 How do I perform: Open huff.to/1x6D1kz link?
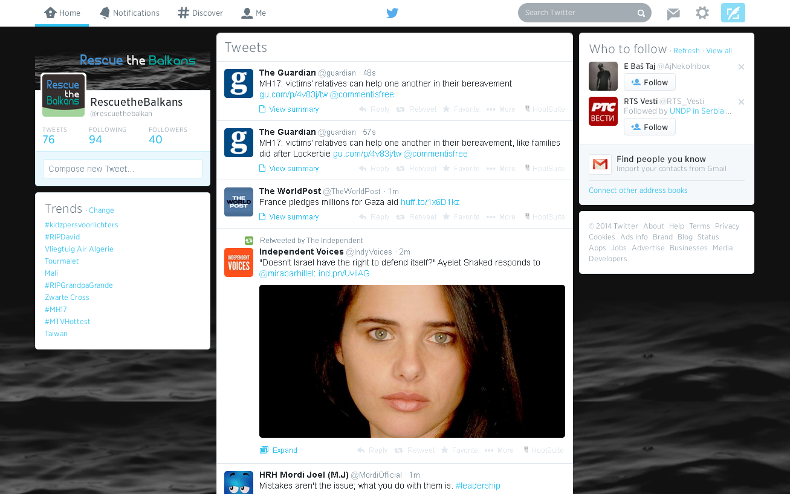tap(430, 202)
